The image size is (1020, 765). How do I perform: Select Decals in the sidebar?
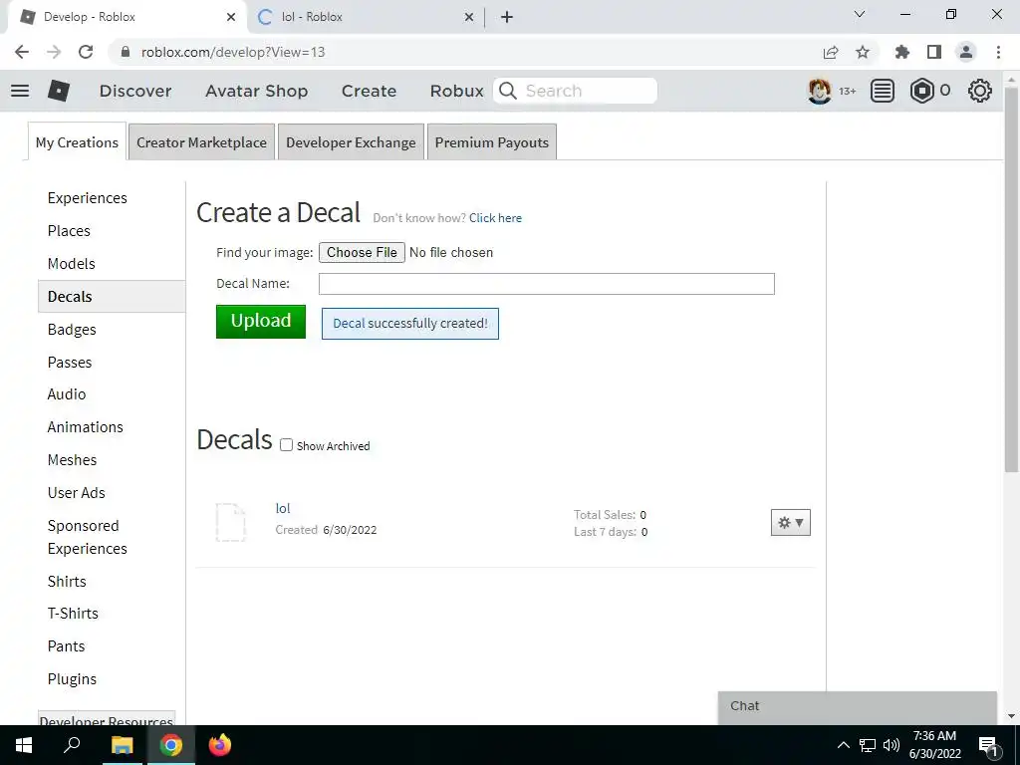click(112, 297)
